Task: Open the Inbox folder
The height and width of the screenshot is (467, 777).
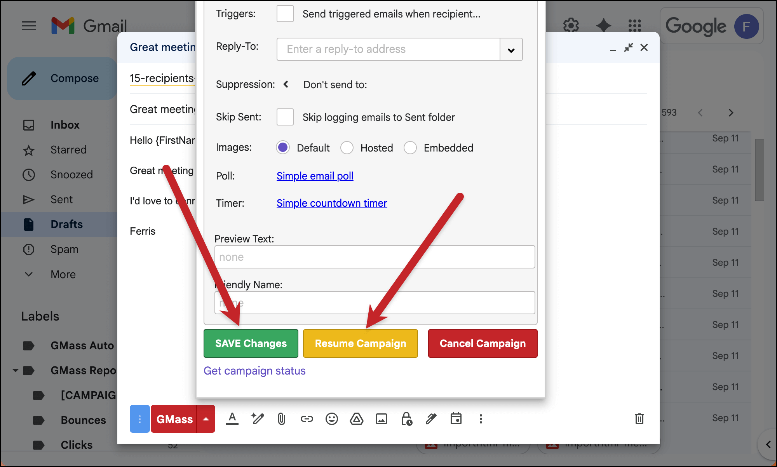Action: [x=65, y=125]
